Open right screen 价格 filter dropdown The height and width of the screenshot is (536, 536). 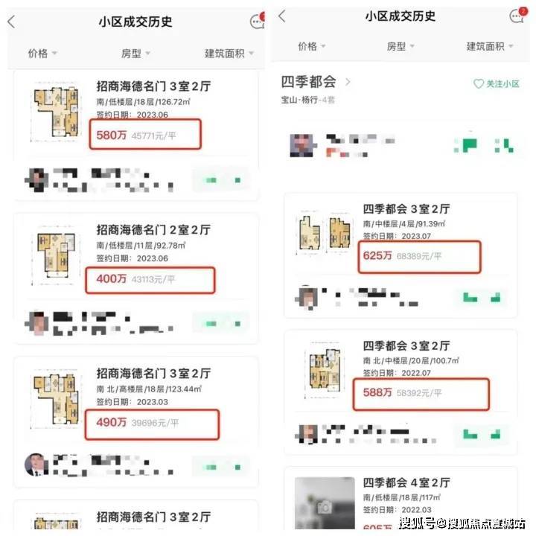[312, 46]
